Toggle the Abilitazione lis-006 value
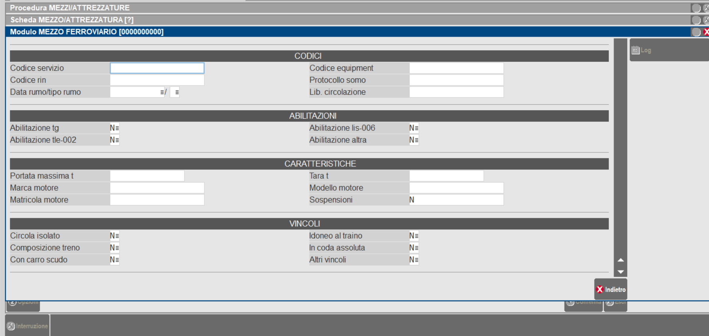The height and width of the screenshot is (336, 709). coord(414,128)
